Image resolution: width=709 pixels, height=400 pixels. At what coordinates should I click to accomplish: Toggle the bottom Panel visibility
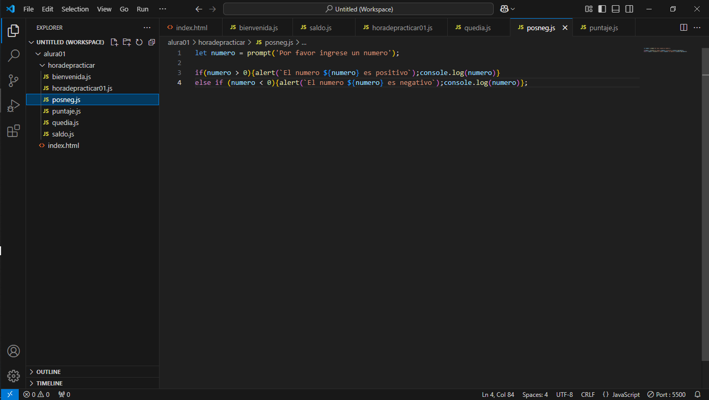(x=616, y=9)
